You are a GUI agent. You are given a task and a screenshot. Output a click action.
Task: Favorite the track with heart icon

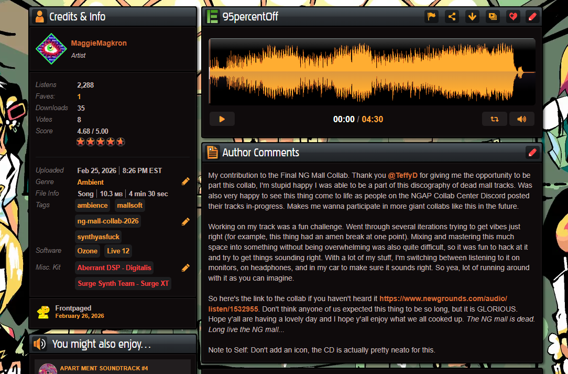coord(513,16)
